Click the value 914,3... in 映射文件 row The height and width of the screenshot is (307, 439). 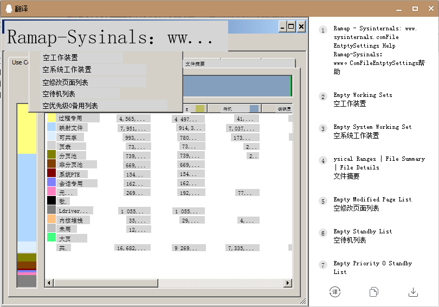191,128
